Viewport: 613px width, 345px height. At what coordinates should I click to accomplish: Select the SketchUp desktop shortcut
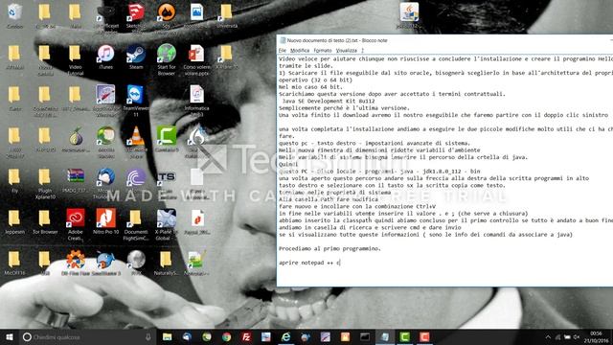coord(136,16)
